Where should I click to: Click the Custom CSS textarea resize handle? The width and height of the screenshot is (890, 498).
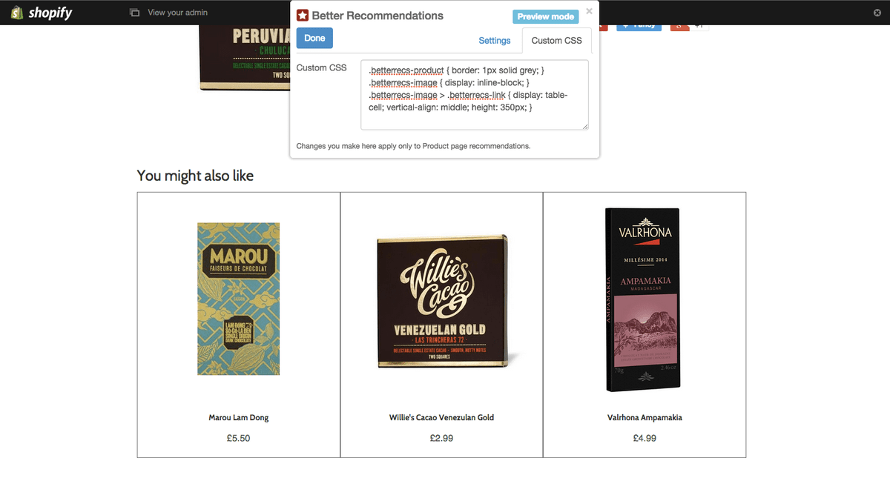(x=584, y=127)
